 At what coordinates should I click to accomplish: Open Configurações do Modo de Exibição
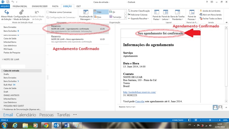pos(21,12)
